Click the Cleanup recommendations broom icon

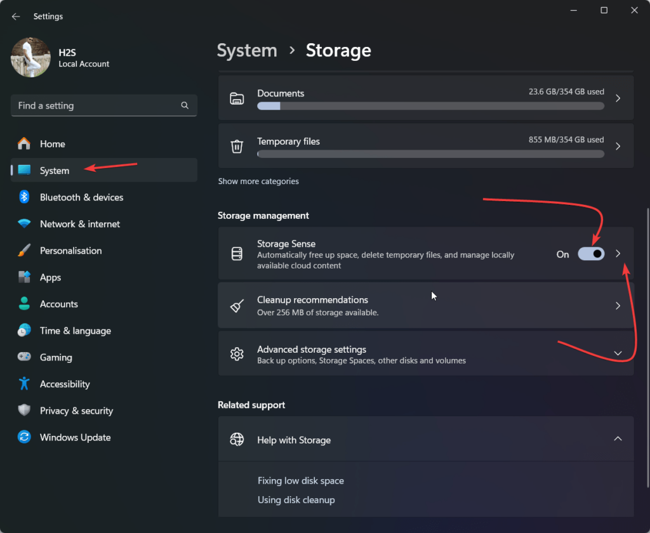click(237, 306)
